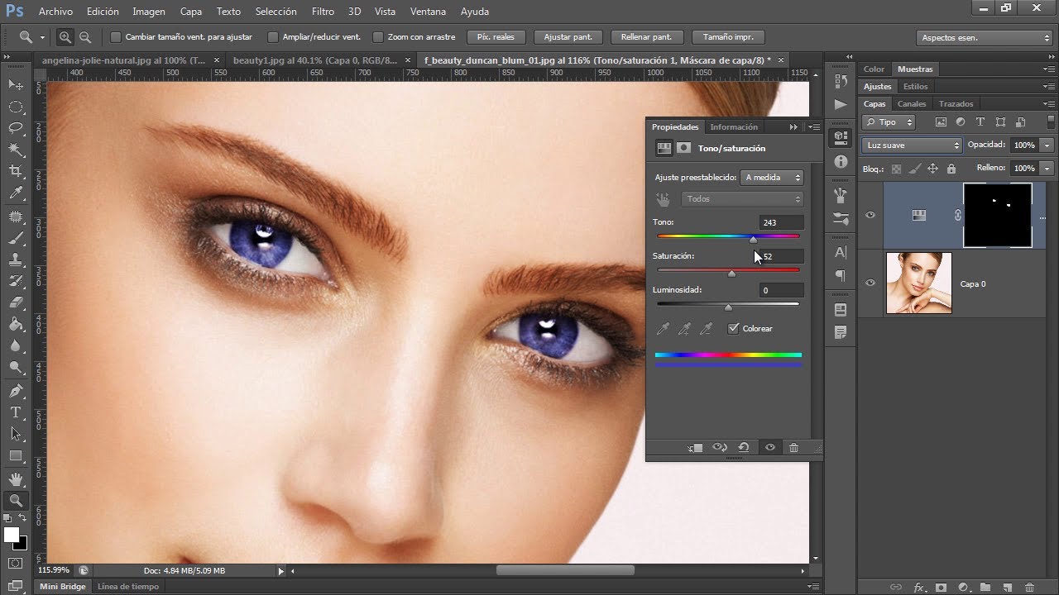Image resolution: width=1059 pixels, height=595 pixels.
Task: Reset adjustment with the circular arrow icon
Action: tap(743, 448)
